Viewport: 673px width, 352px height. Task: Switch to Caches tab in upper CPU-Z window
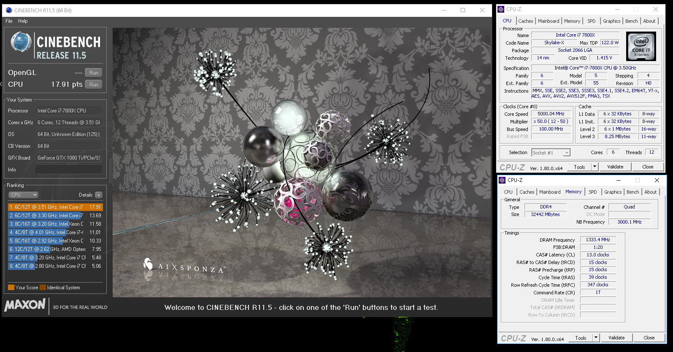coord(525,21)
